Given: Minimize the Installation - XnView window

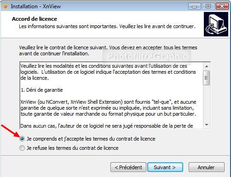Looking at the screenshot, I should pyautogui.click(x=194, y=6).
